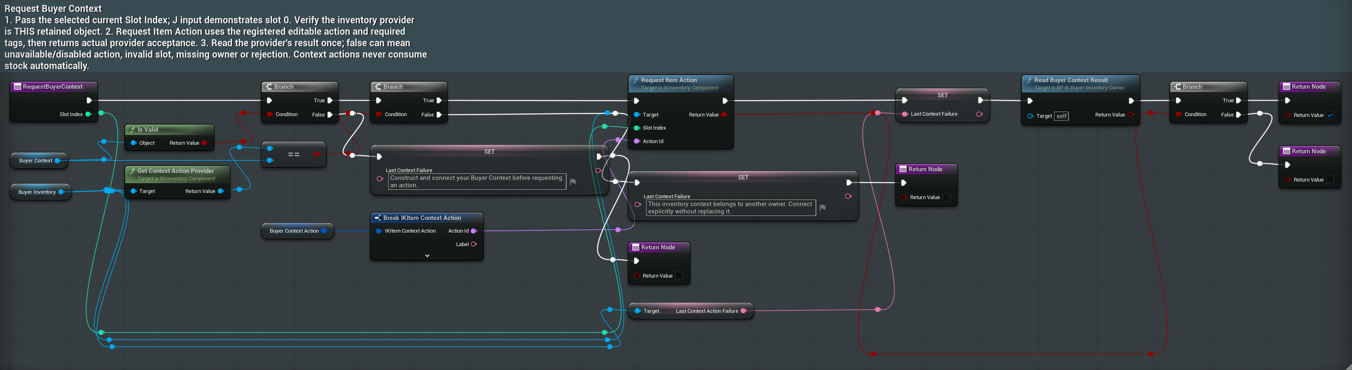Click the flag icon beside 'This inventory context belongs' text

[x=822, y=208]
